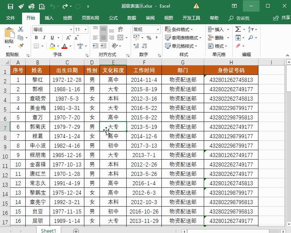Click the 告诉我 search box
The height and width of the screenshot is (233, 291).
pos(239,18)
